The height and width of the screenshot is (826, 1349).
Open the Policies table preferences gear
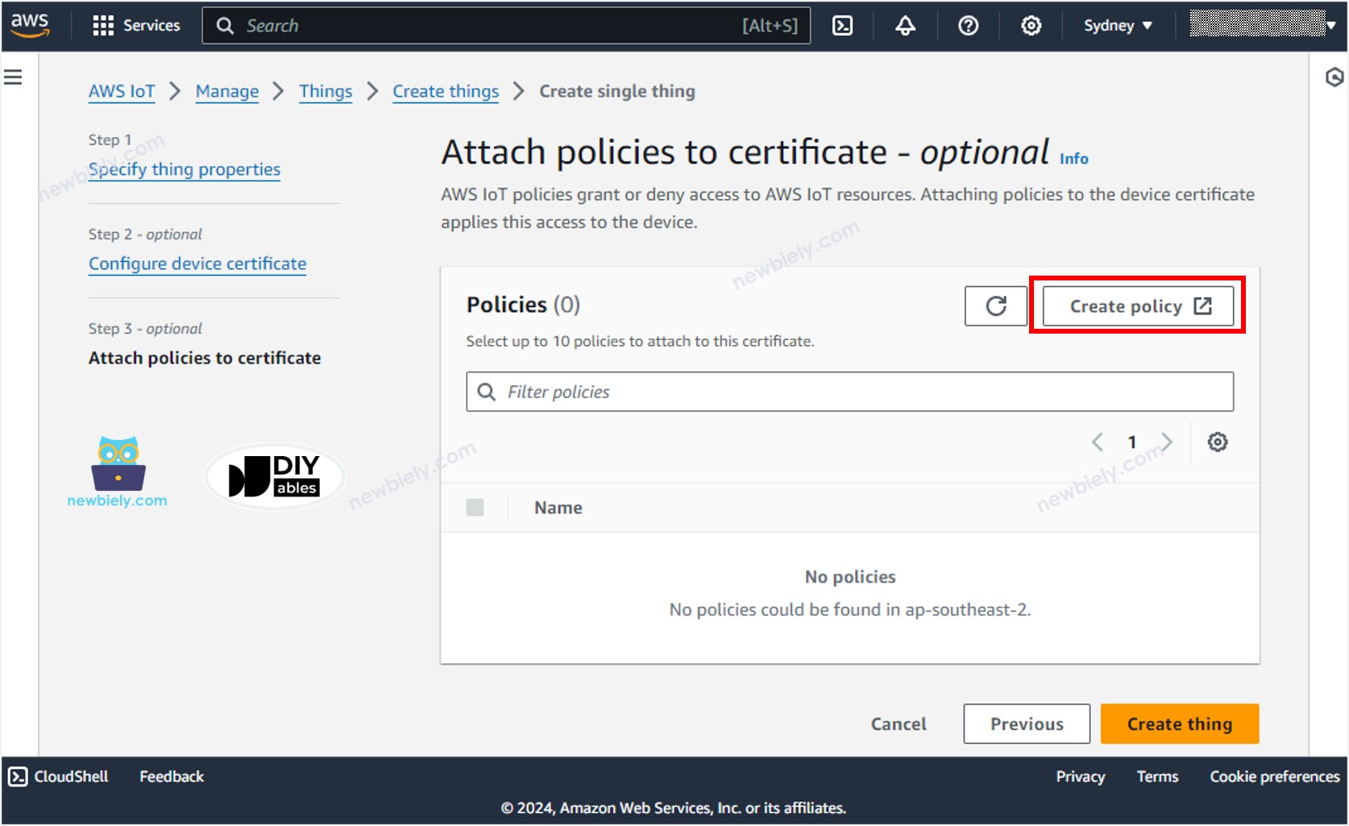coord(1218,442)
